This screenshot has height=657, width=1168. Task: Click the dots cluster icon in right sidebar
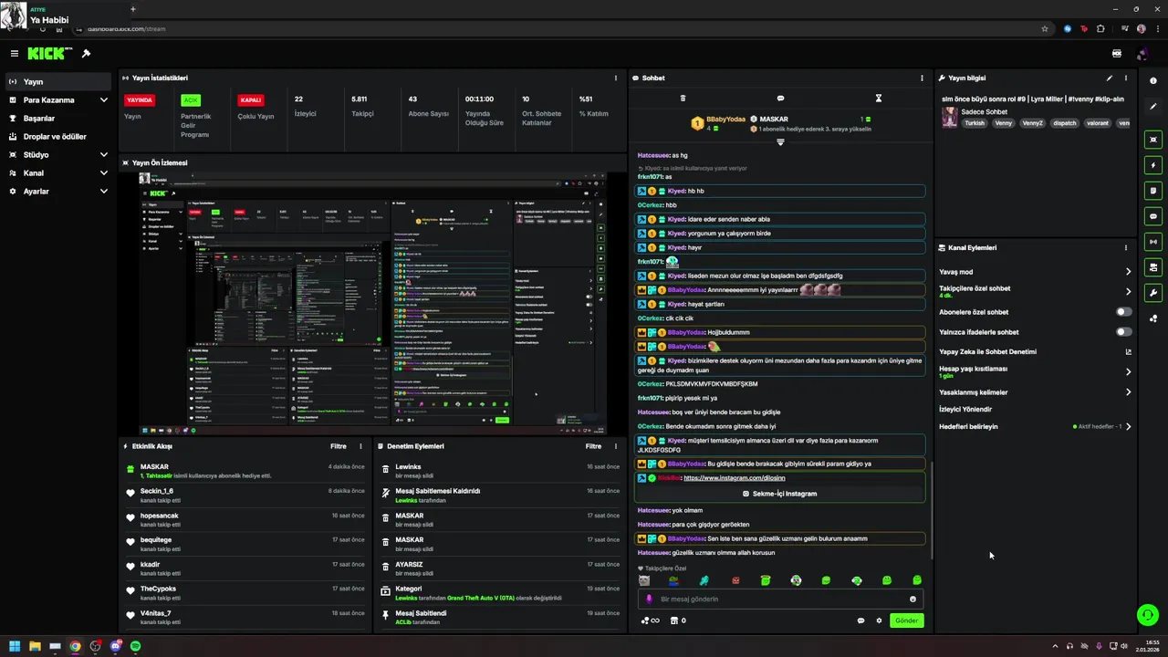tap(1153, 318)
